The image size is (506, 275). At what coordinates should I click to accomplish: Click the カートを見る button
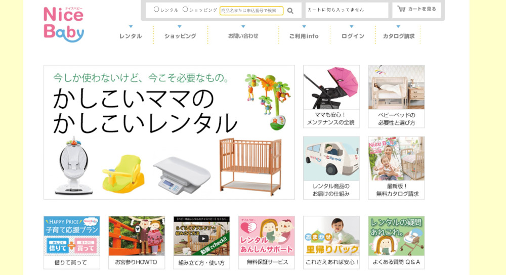[x=416, y=10]
